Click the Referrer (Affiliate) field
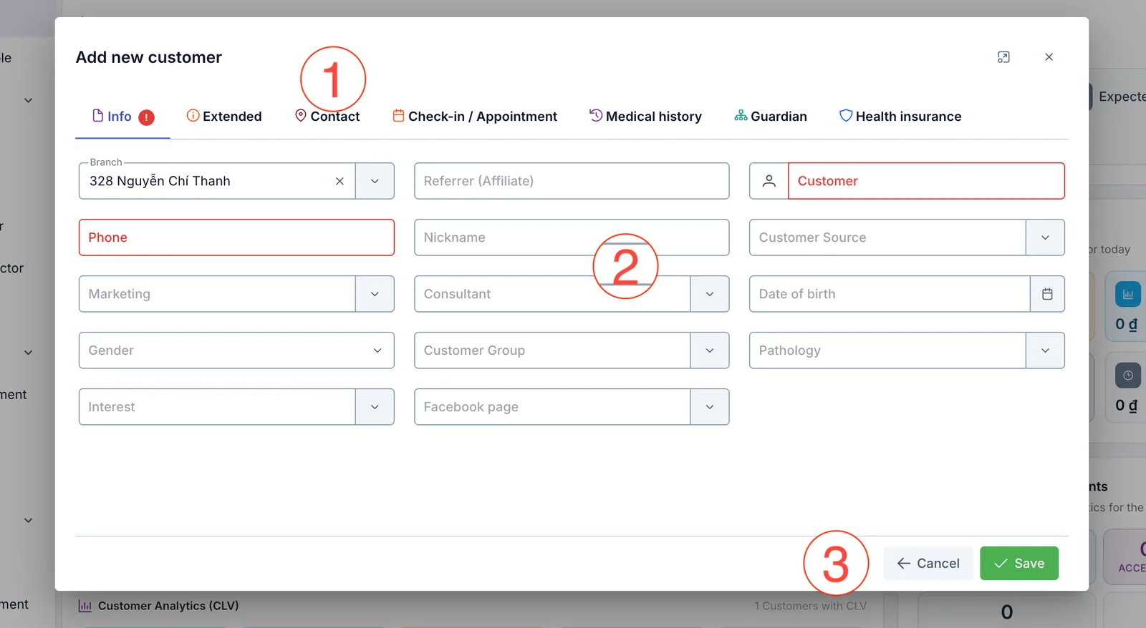 572,181
